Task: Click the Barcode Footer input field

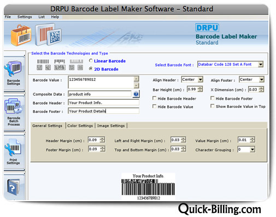Action: pos(103,111)
